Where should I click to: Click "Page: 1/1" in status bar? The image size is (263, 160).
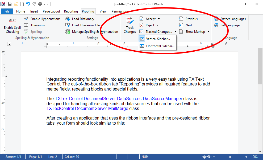click(36, 157)
